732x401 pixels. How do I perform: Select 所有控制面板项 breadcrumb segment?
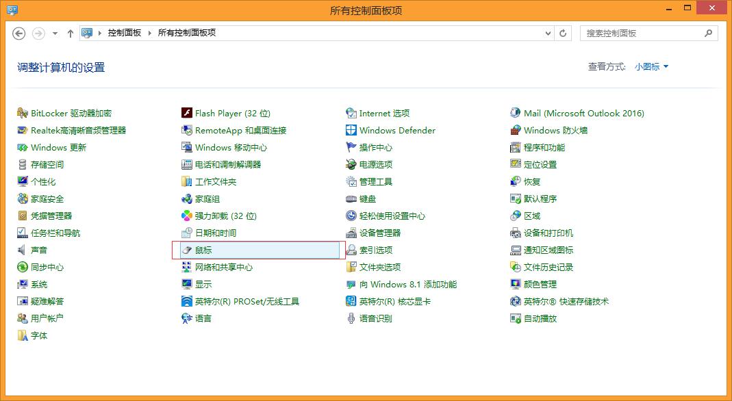pyautogui.click(x=186, y=33)
